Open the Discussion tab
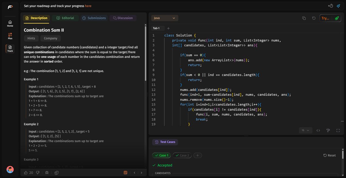This screenshot has height=178, width=346. click(123, 18)
